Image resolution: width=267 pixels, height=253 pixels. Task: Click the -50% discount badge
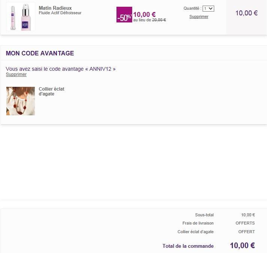coord(124,17)
